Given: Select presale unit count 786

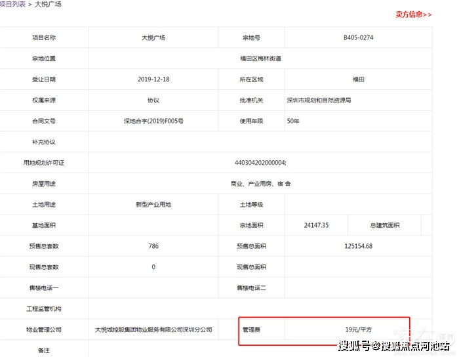Looking at the screenshot, I should click(x=153, y=246).
